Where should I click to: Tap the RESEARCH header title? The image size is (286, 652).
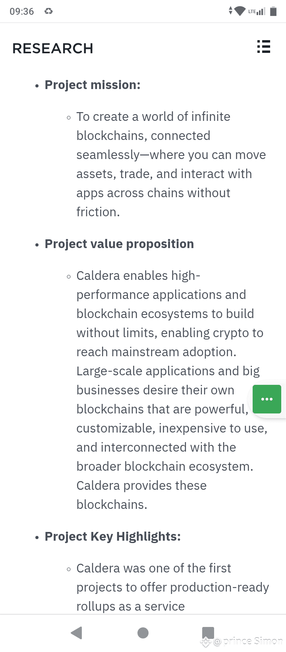point(53,49)
